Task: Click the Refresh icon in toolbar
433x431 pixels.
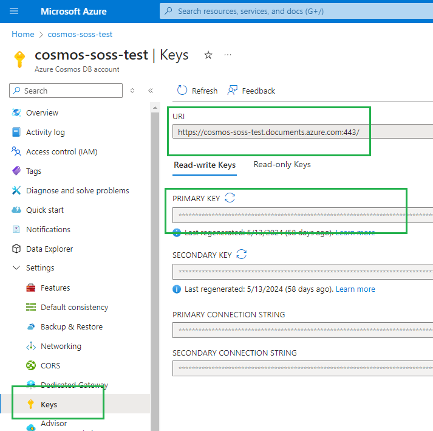Action: pyautogui.click(x=182, y=90)
